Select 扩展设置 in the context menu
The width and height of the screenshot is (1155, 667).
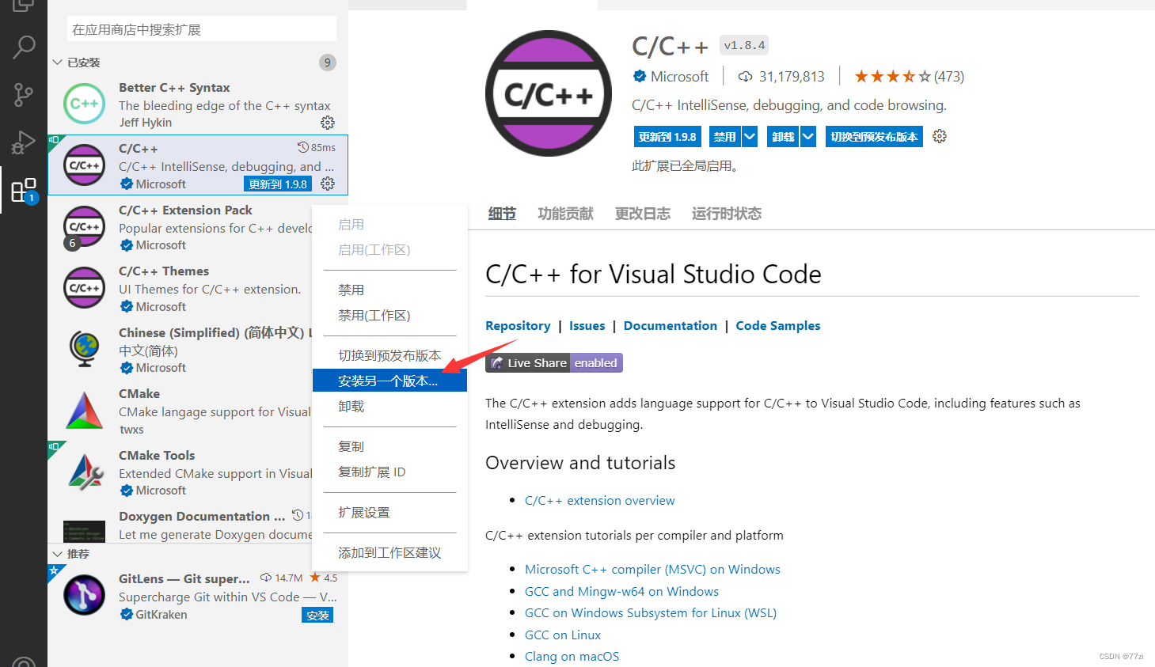390,513
